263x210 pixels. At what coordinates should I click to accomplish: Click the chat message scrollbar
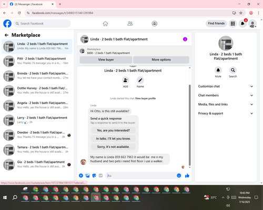pos(189,125)
